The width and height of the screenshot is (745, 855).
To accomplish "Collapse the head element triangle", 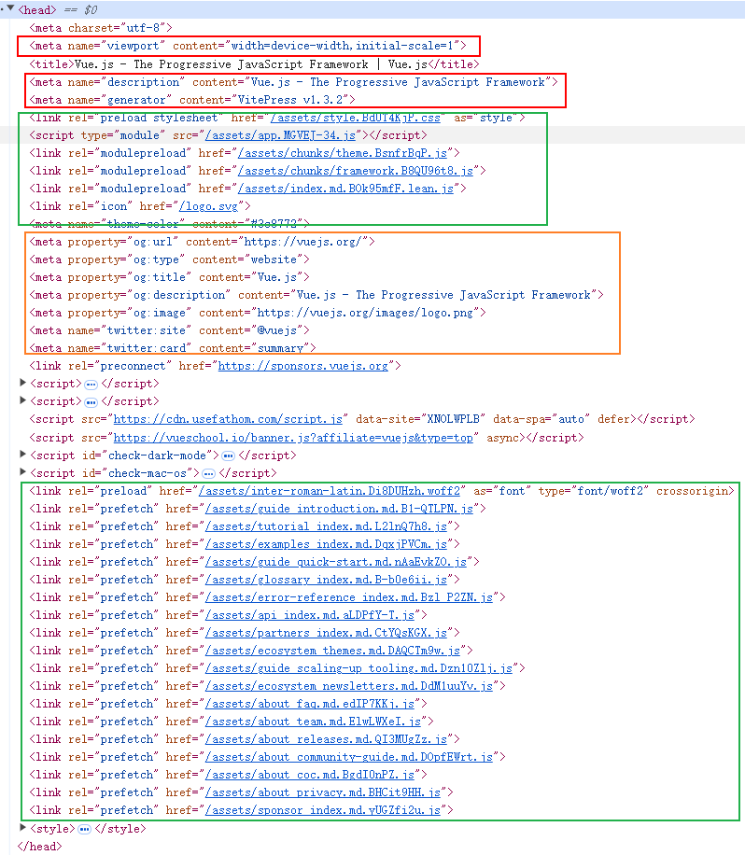I will [x=10, y=8].
